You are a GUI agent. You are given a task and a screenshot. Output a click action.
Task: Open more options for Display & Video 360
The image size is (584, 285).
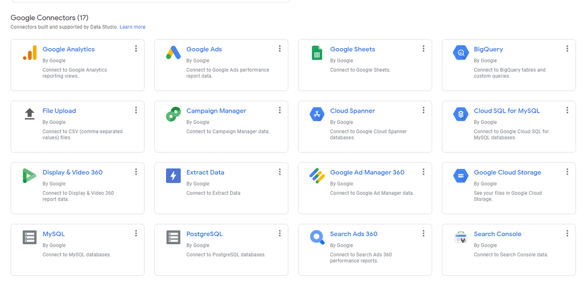[136, 172]
